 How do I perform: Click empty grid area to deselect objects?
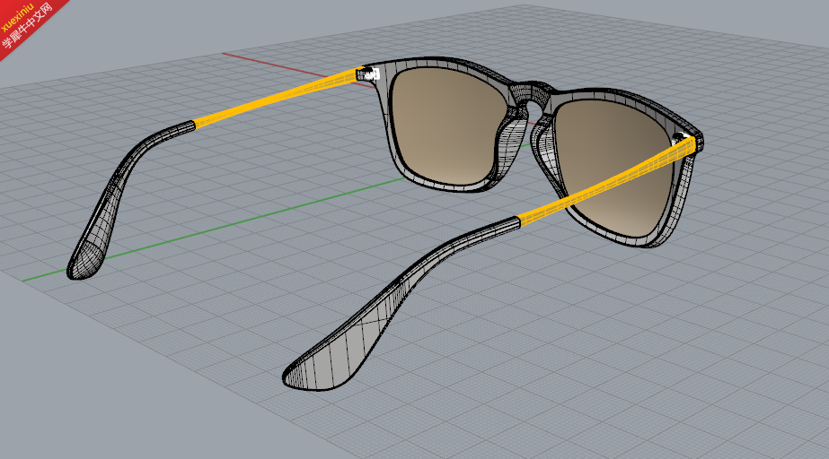(634, 369)
